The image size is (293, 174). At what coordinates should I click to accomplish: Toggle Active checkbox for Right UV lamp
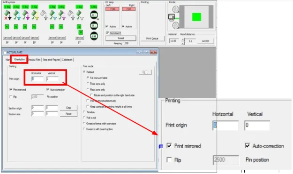[x=123, y=26]
